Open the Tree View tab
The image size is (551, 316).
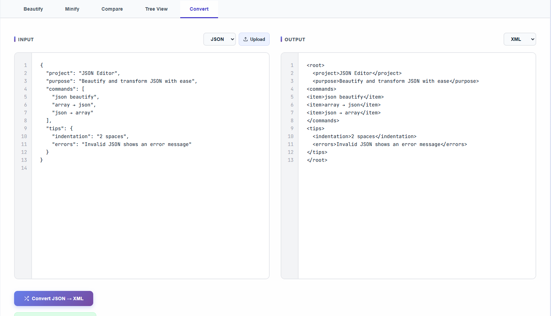(x=156, y=9)
